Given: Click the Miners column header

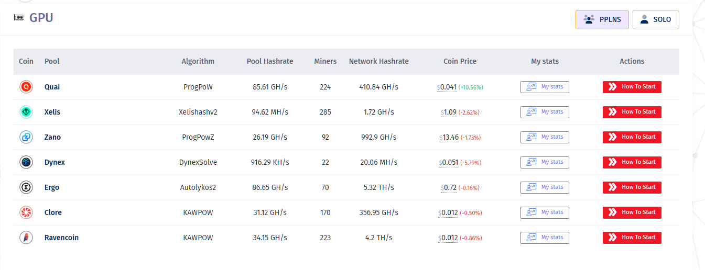Looking at the screenshot, I should 325,61.
